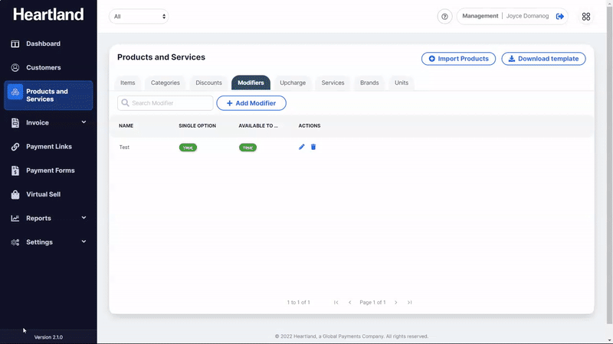613x344 pixels.
Task: Switch to the Categories tab
Action: [x=166, y=83]
